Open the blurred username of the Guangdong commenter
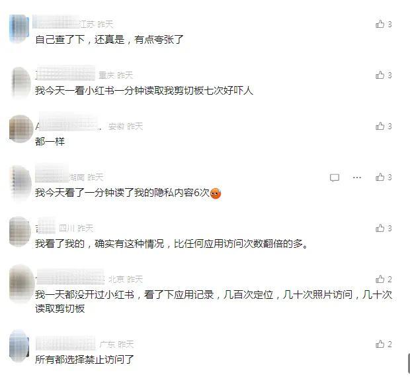Viewport: 410px width, 377px height. (x=65, y=343)
